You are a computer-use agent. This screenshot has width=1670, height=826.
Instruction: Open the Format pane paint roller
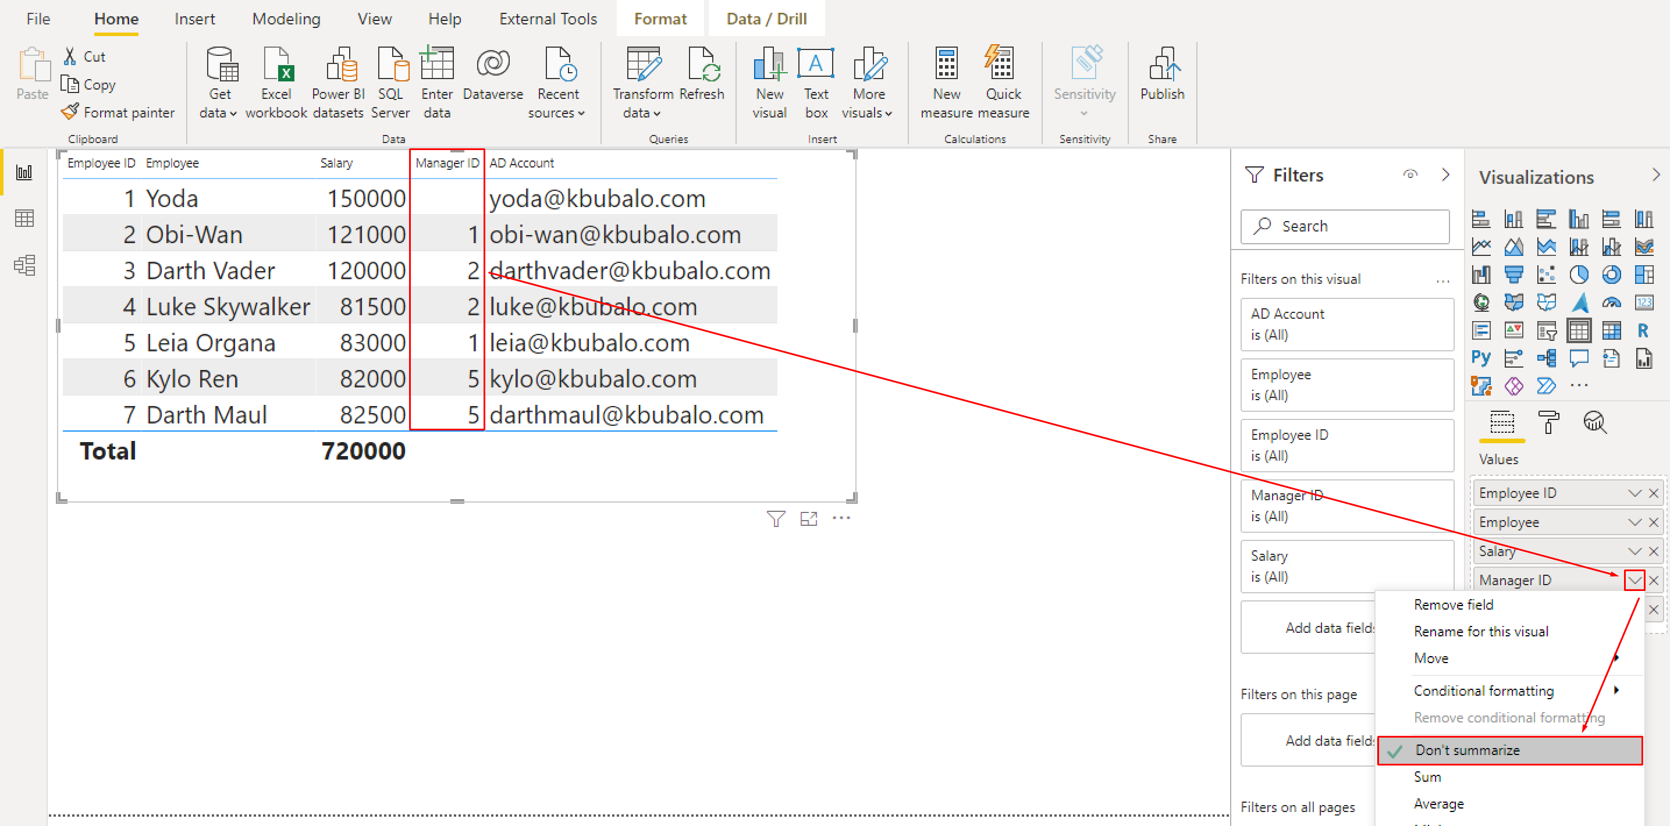1549,422
